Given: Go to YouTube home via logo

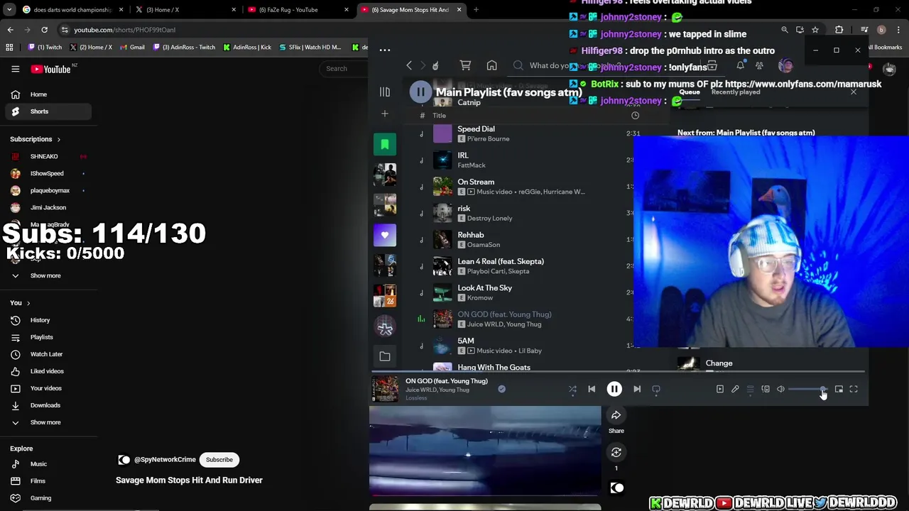Looking at the screenshot, I should pos(50,69).
